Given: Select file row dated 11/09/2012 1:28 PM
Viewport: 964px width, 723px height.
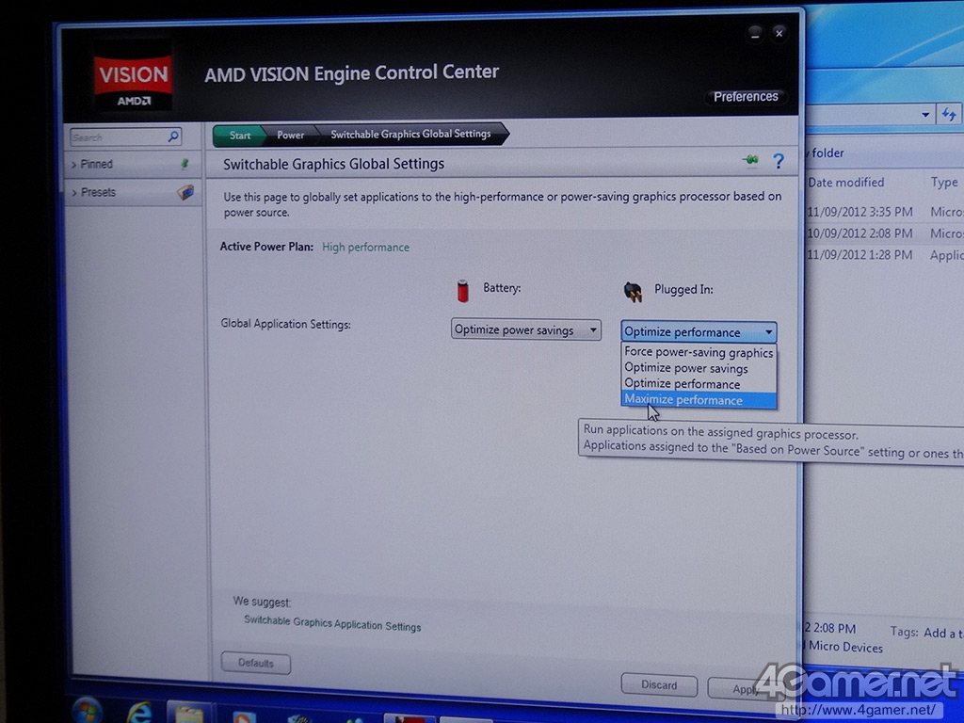Looking at the screenshot, I should 885,254.
